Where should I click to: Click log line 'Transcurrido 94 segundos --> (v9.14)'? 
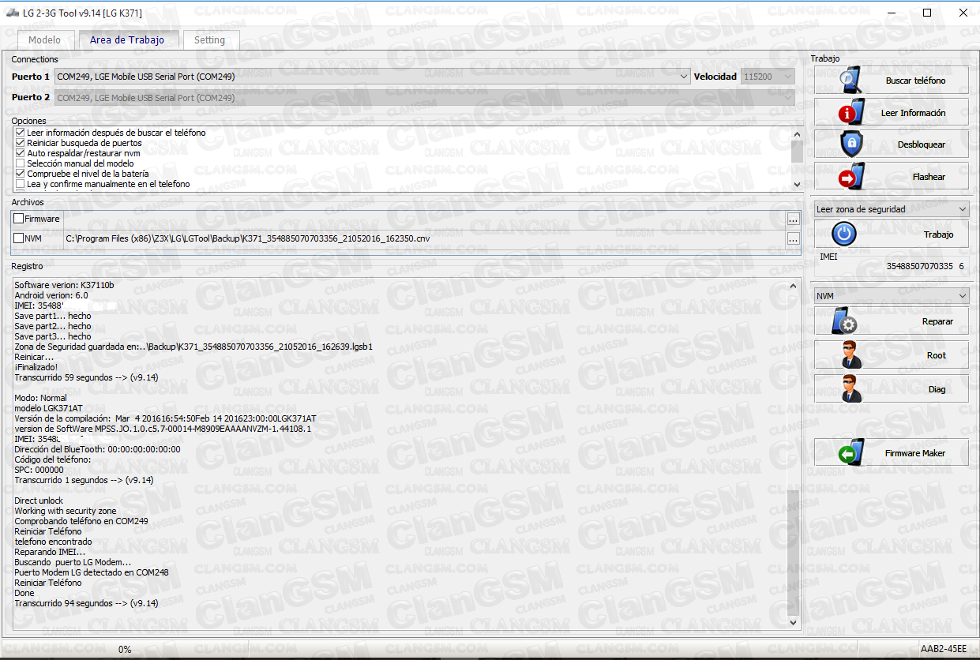[x=86, y=603]
